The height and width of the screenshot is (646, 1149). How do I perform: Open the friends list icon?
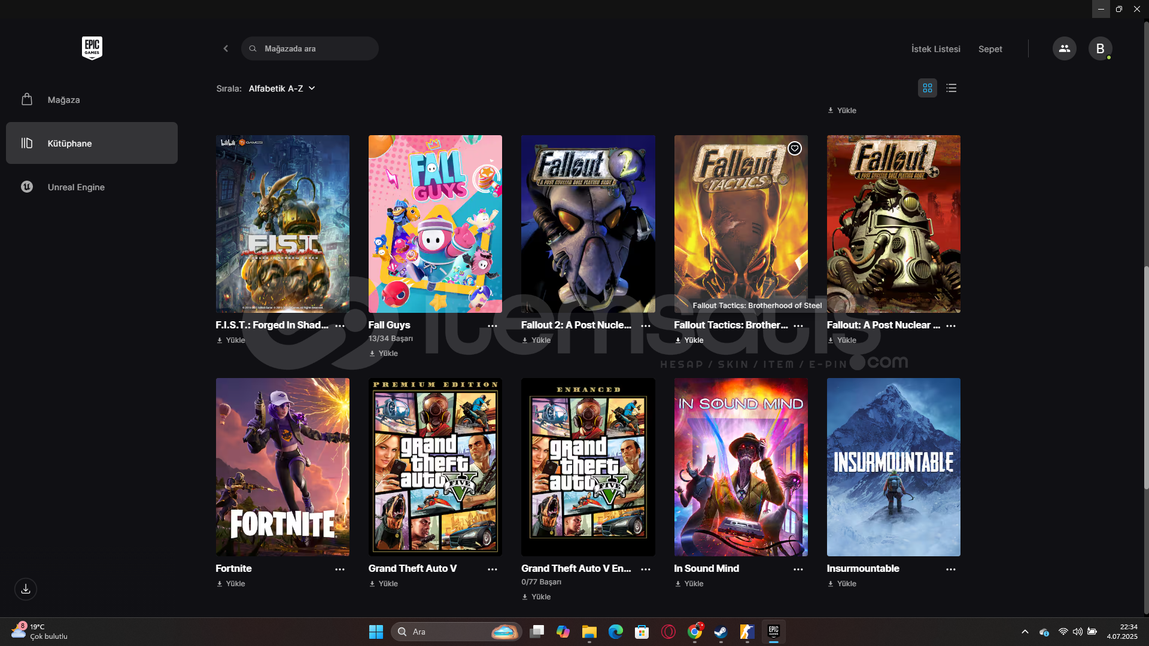tap(1064, 48)
